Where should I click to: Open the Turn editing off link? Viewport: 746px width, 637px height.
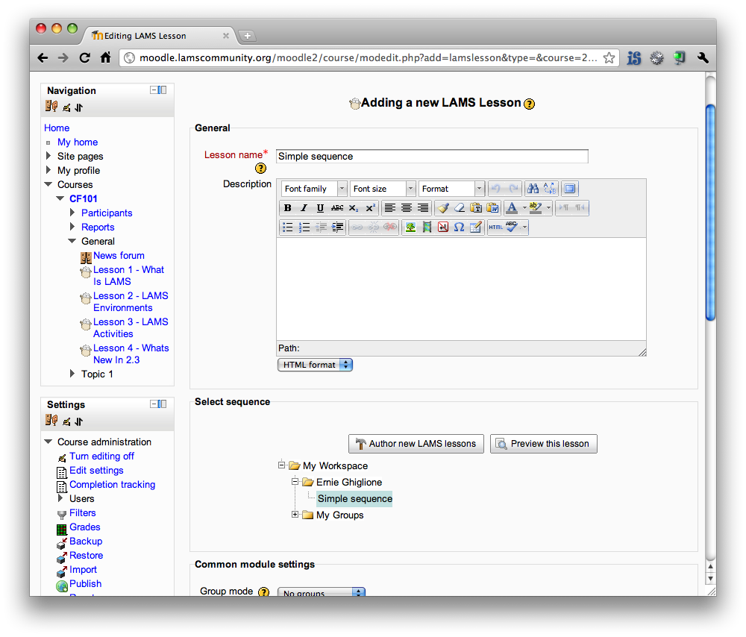click(101, 456)
